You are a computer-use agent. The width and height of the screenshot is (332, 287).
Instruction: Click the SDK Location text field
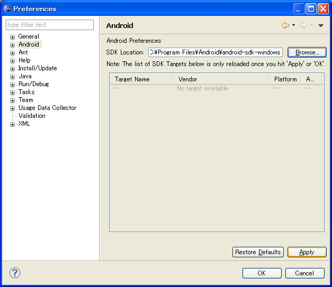click(x=215, y=52)
